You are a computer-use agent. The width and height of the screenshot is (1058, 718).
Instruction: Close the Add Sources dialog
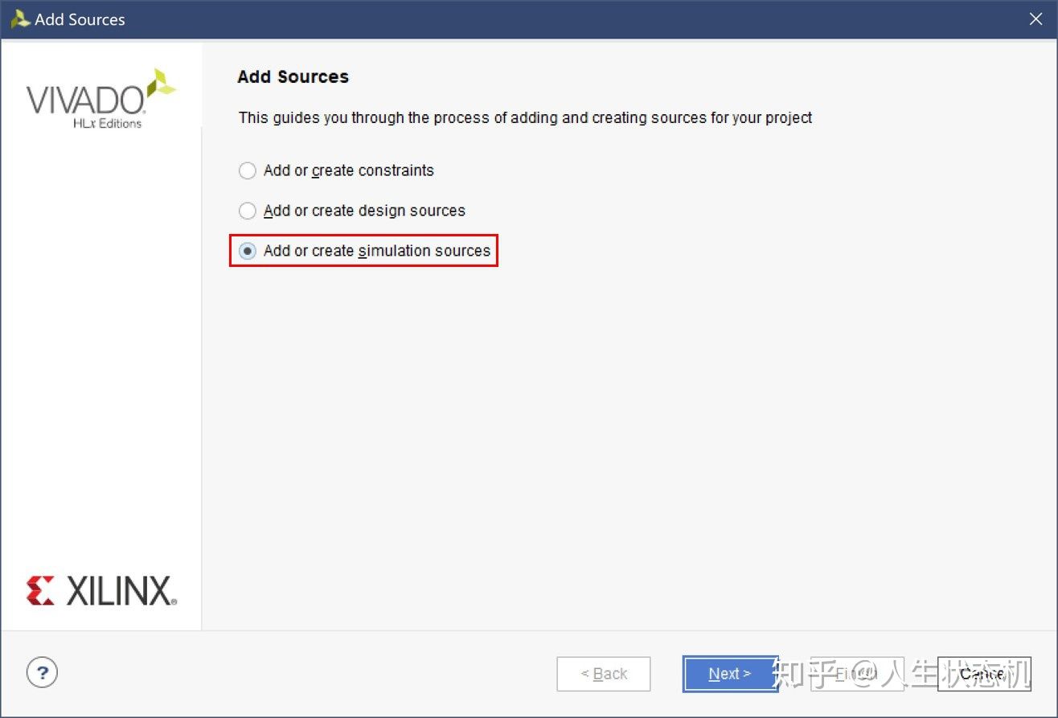(1036, 19)
